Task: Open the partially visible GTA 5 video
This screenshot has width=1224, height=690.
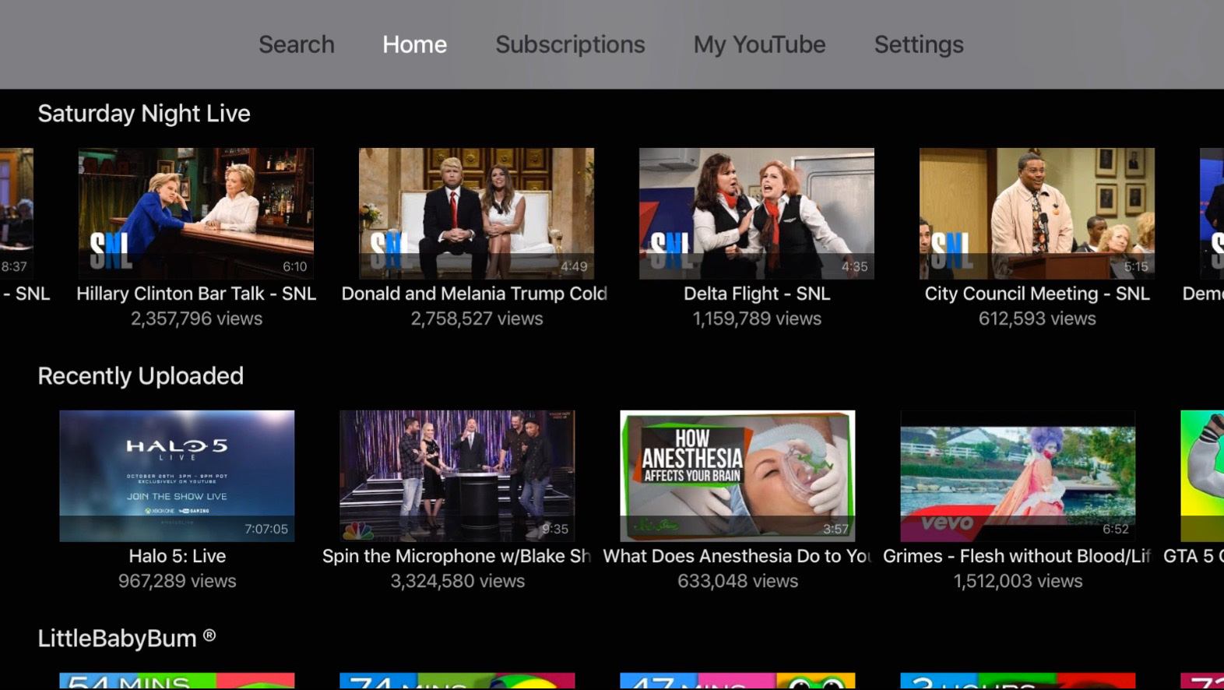Action: [x=1202, y=476]
